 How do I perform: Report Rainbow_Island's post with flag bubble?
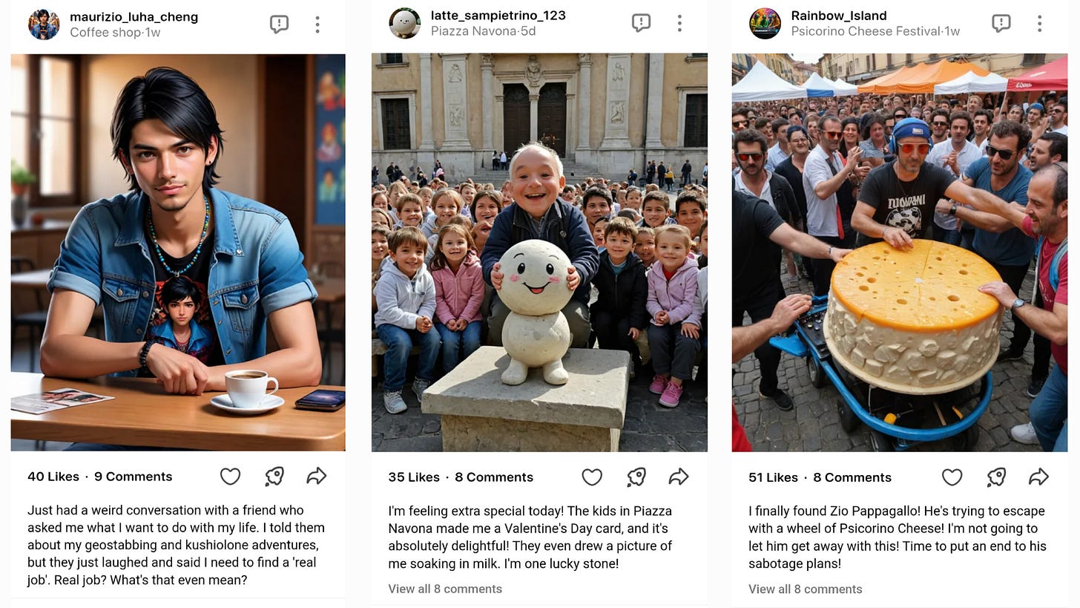point(1001,23)
